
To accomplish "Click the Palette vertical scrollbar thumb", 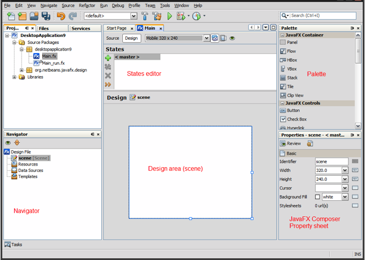I will tap(358, 51).
